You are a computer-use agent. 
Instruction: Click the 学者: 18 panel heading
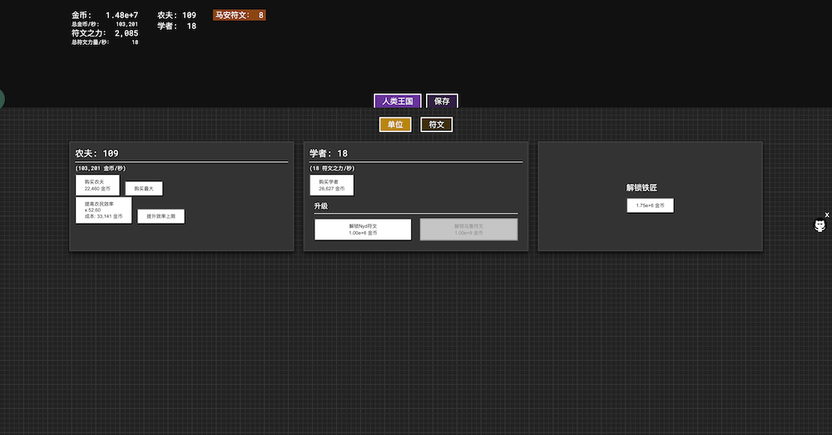pyautogui.click(x=329, y=153)
